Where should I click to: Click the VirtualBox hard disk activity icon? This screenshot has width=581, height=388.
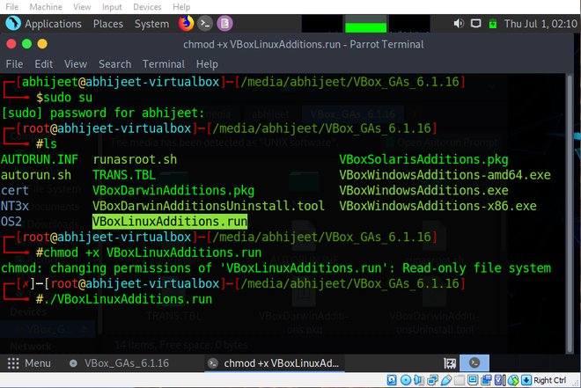click(392, 380)
